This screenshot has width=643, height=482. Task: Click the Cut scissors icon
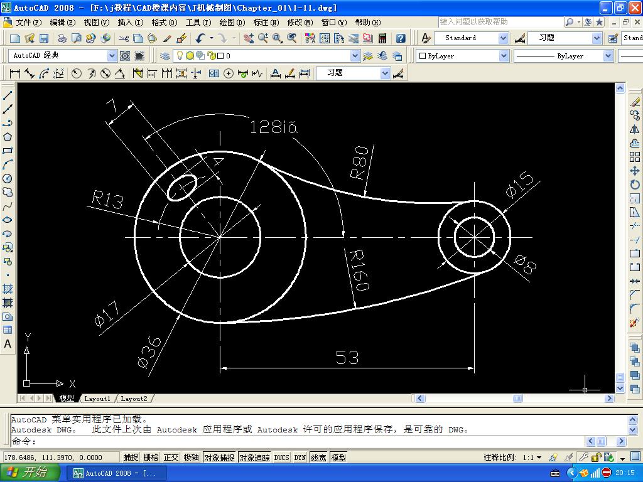pos(124,38)
